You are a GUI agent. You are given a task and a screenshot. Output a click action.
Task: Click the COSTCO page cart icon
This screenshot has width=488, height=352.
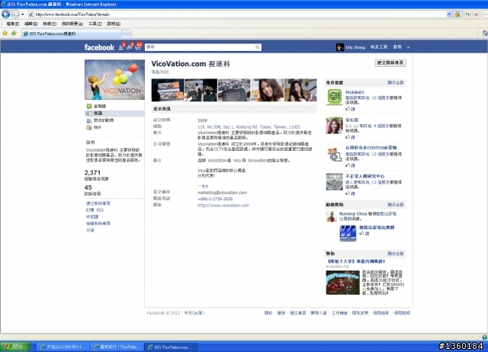(334, 154)
